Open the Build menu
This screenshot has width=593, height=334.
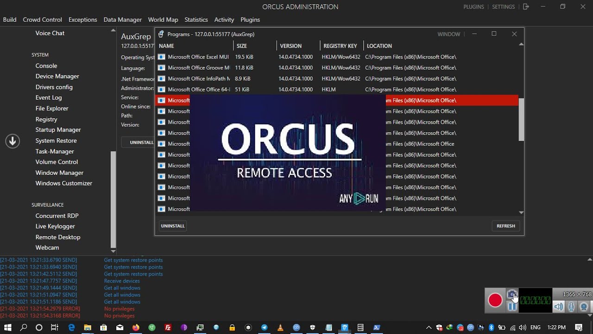(x=9, y=19)
